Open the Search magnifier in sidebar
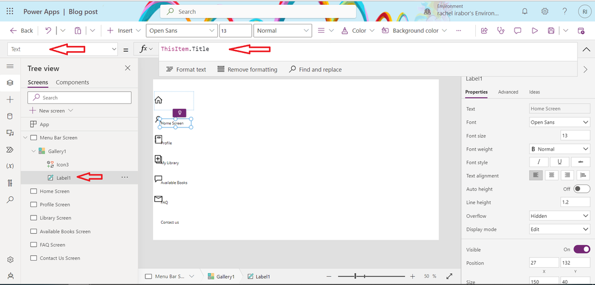Screen dimensions: 595x285 click(10, 199)
